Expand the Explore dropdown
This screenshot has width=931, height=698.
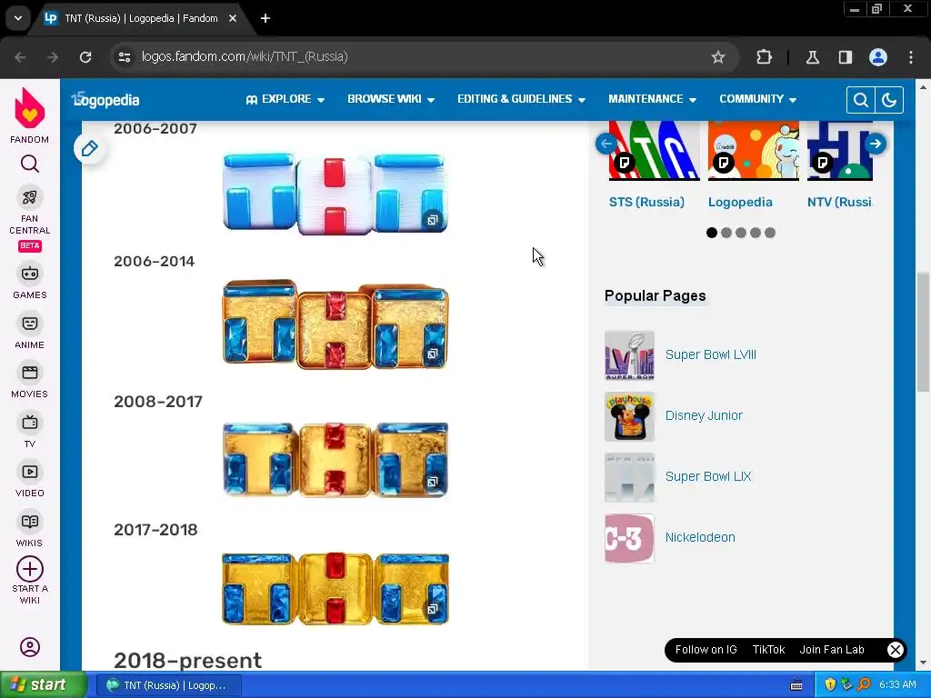click(285, 99)
